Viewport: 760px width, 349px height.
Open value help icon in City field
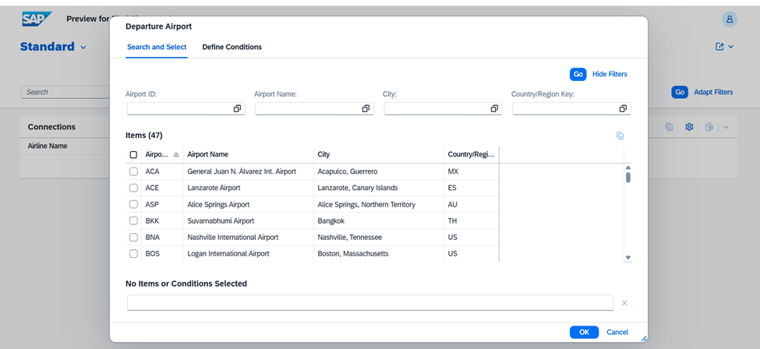tap(494, 109)
